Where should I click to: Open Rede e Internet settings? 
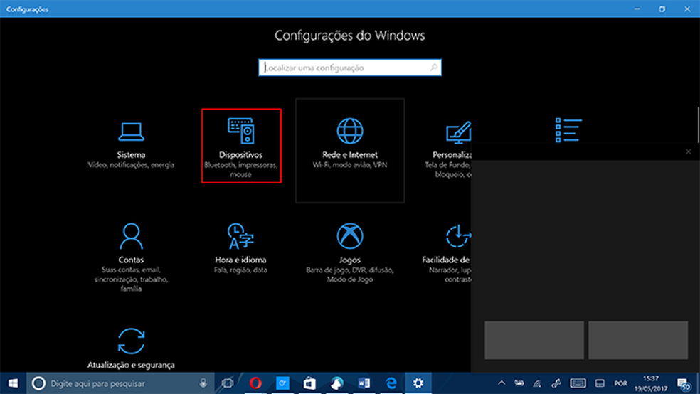click(350, 150)
